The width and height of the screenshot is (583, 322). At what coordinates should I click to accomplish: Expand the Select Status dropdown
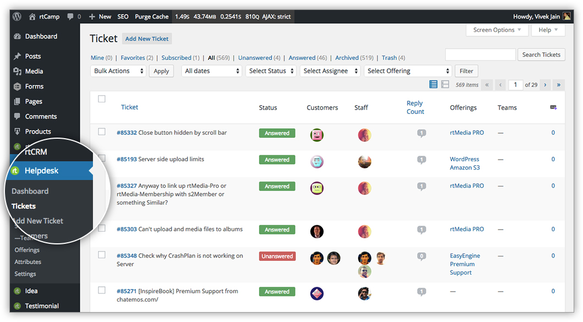[270, 71]
